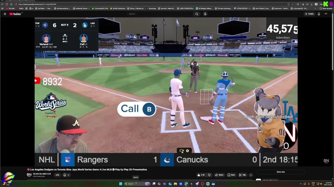The height and width of the screenshot is (187, 334).
Task: Open the KickBot Dashboard bookmark
Action: pyautogui.click(x=117, y=8)
